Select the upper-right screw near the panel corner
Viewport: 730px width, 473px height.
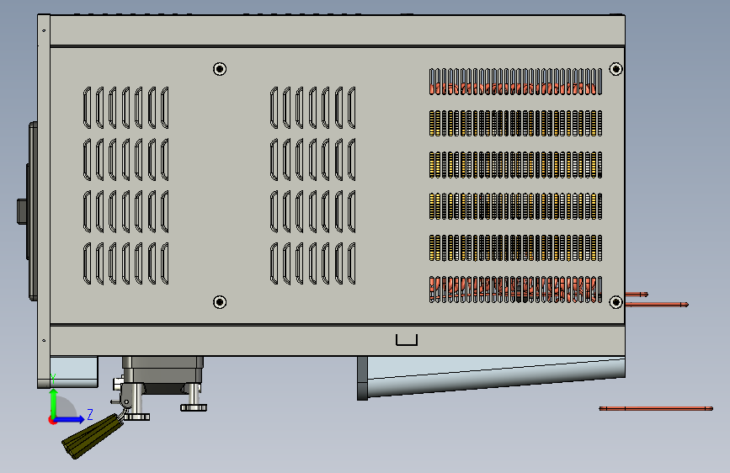coord(616,69)
